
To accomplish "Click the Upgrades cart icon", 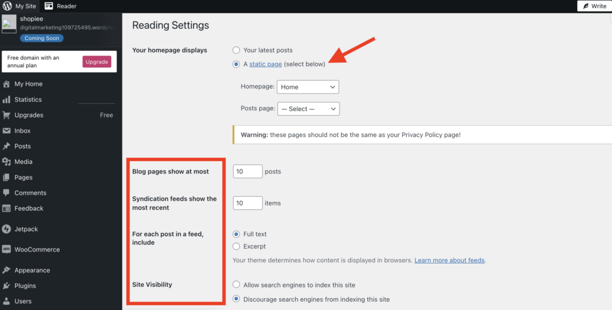I will pyautogui.click(x=7, y=115).
